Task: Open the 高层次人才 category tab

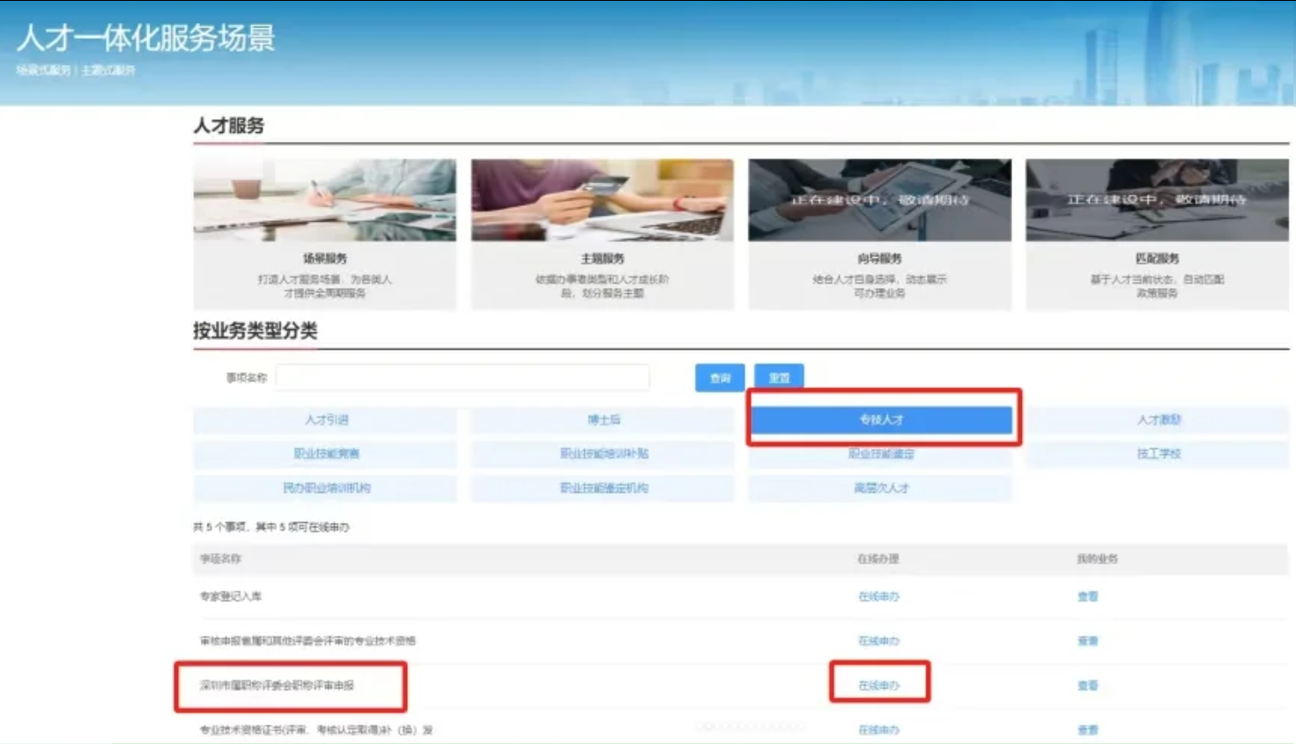Action: point(881,488)
